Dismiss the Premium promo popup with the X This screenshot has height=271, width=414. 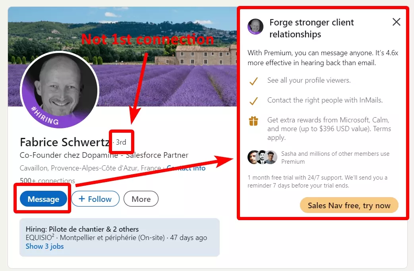pyautogui.click(x=396, y=22)
